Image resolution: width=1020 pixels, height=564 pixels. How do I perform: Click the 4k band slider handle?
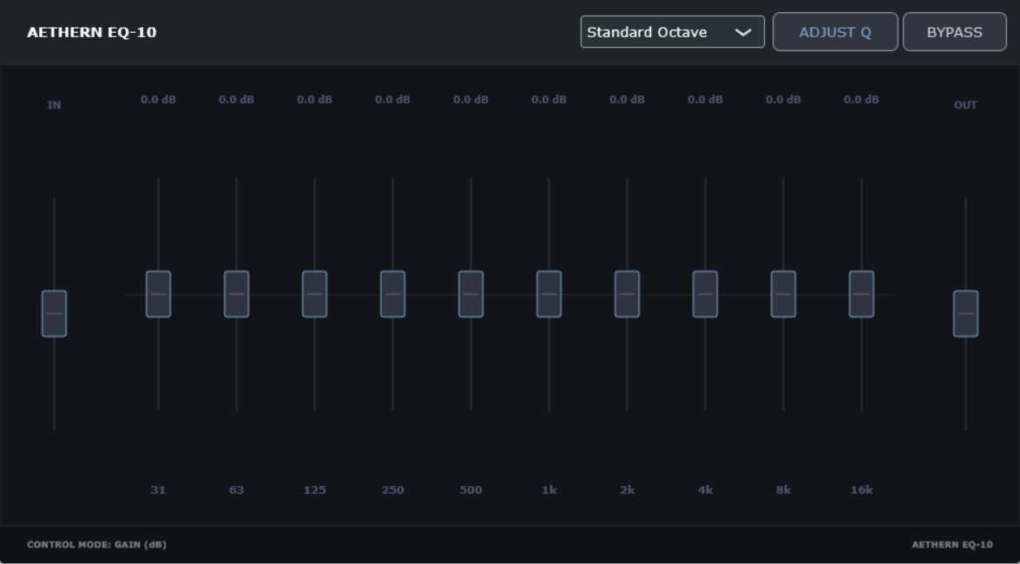[x=705, y=294]
